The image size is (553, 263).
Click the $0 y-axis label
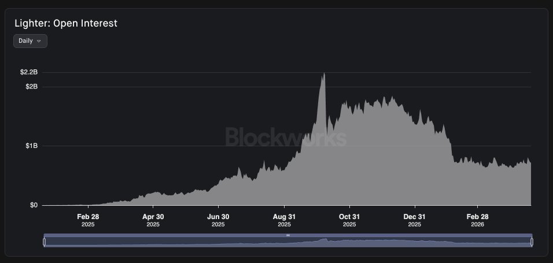pos(33,205)
